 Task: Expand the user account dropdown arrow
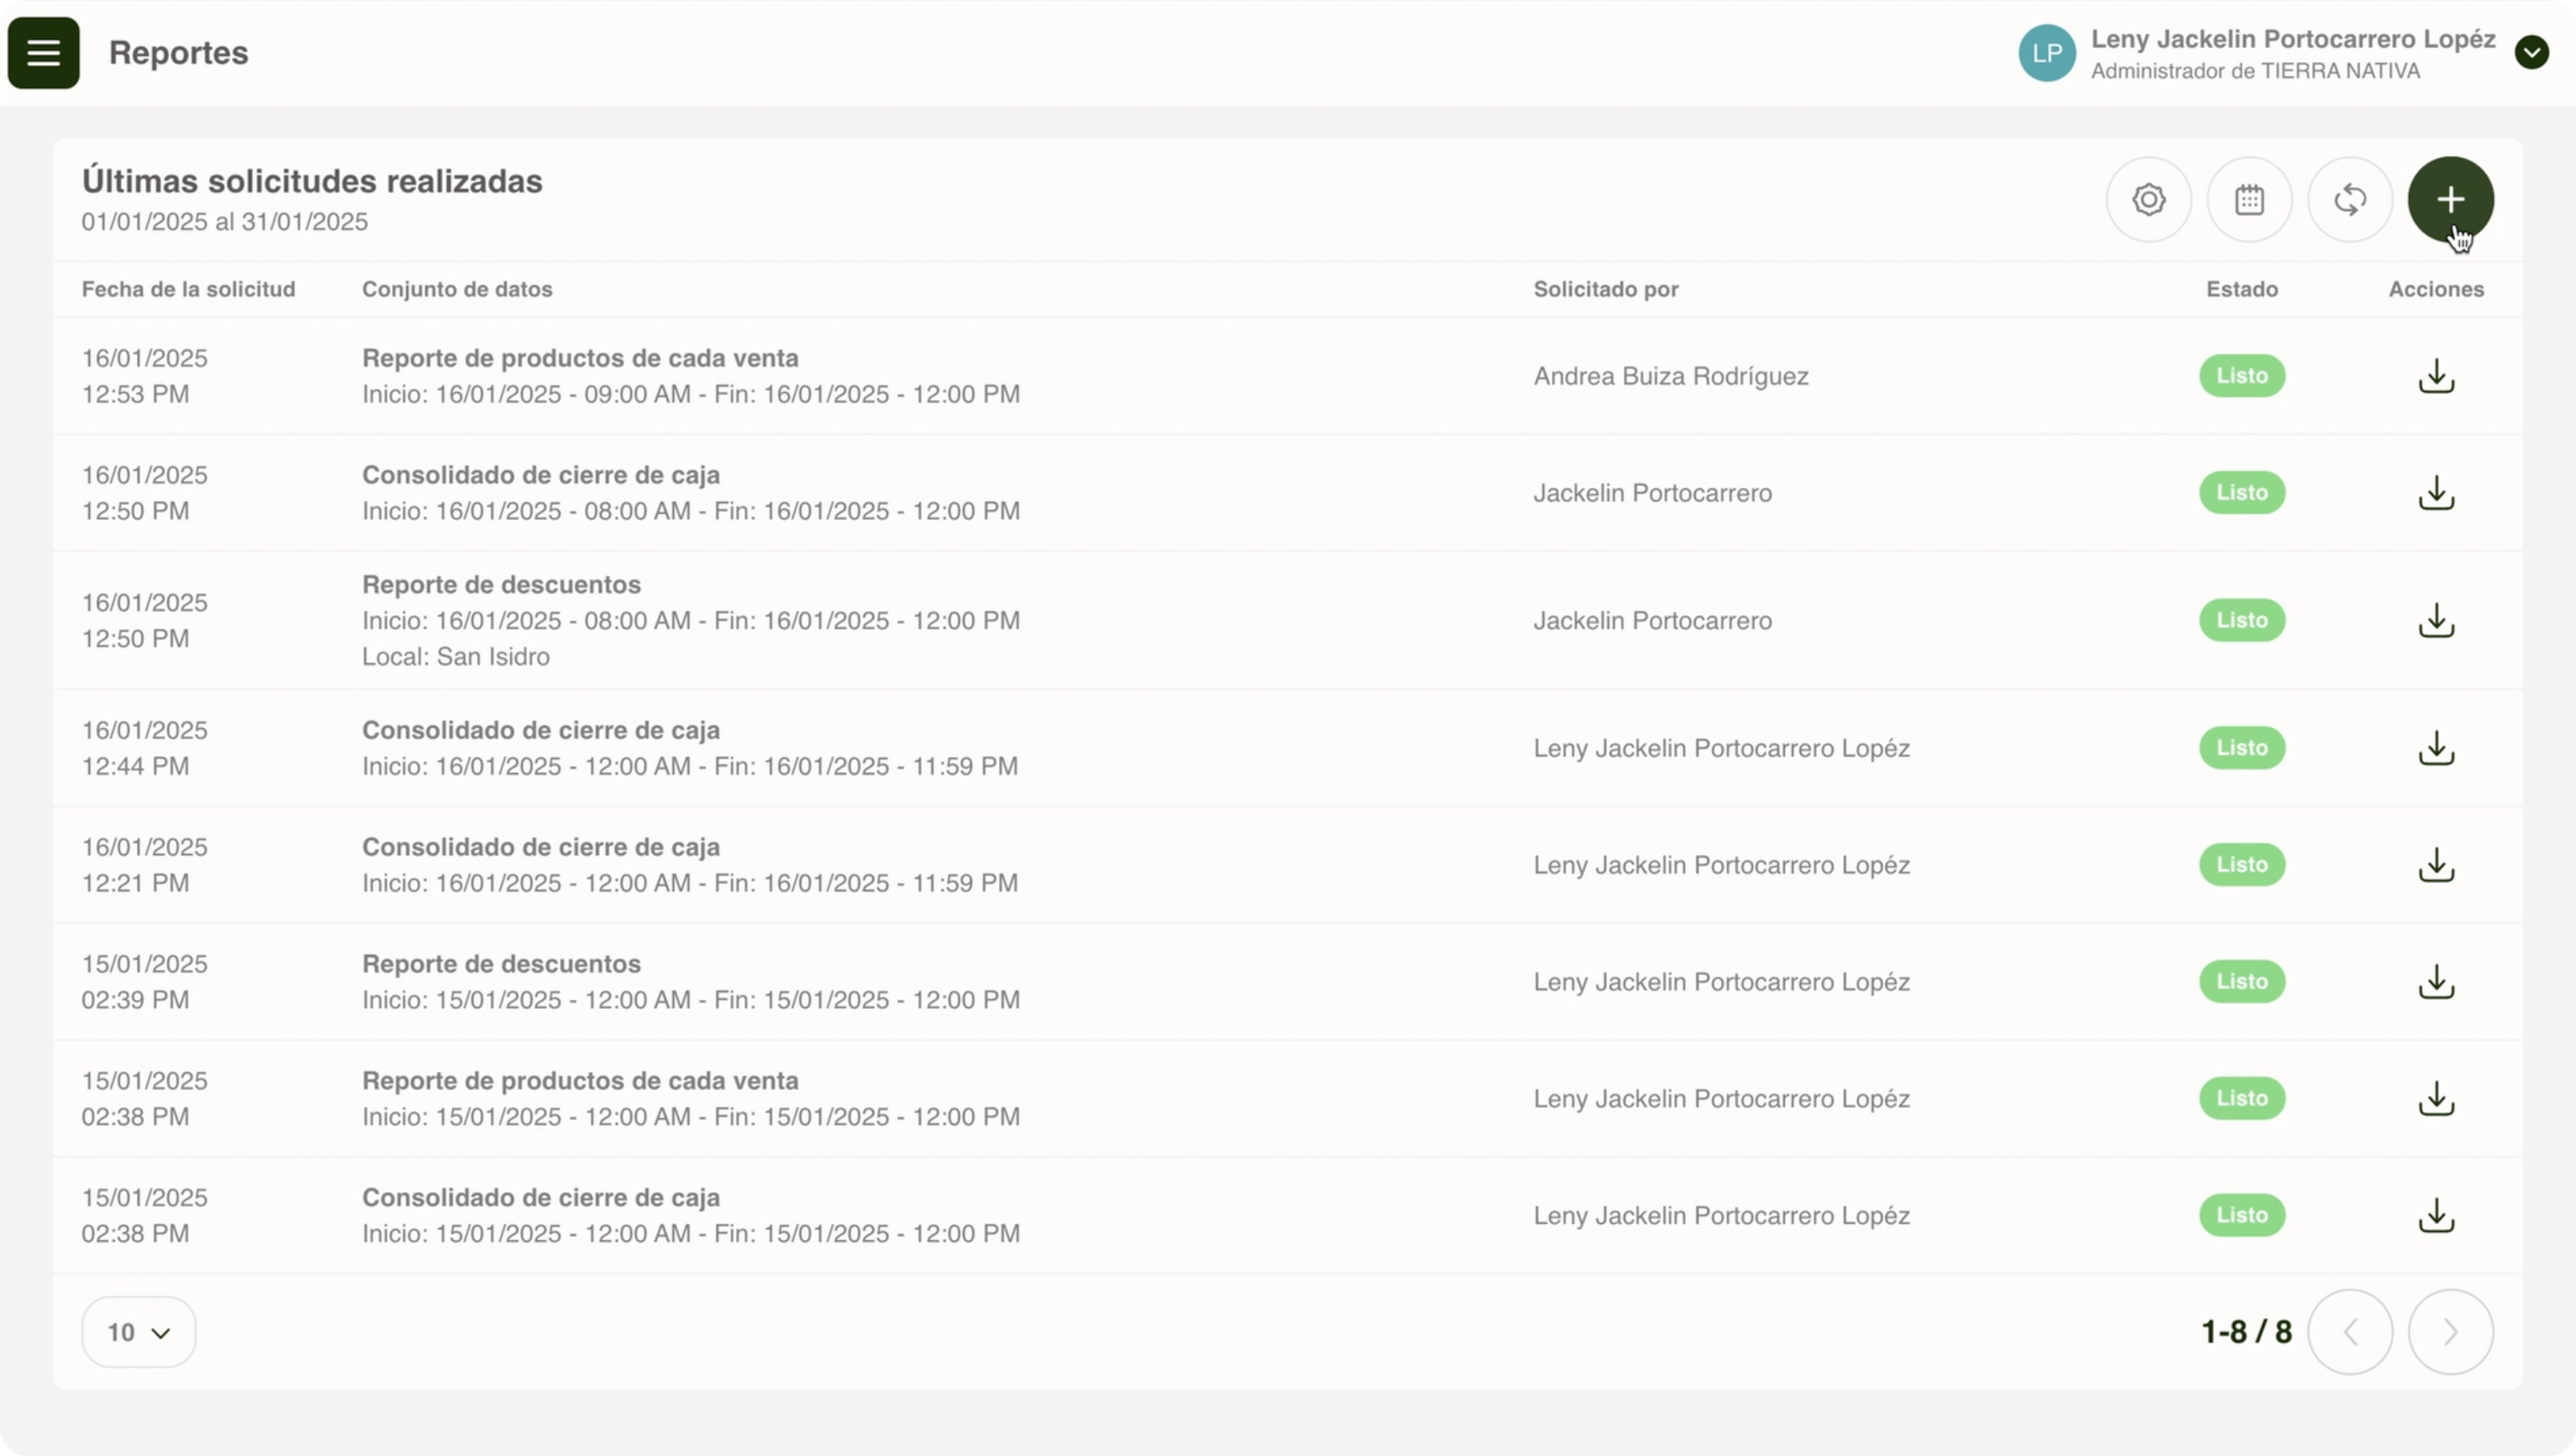tap(2531, 52)
